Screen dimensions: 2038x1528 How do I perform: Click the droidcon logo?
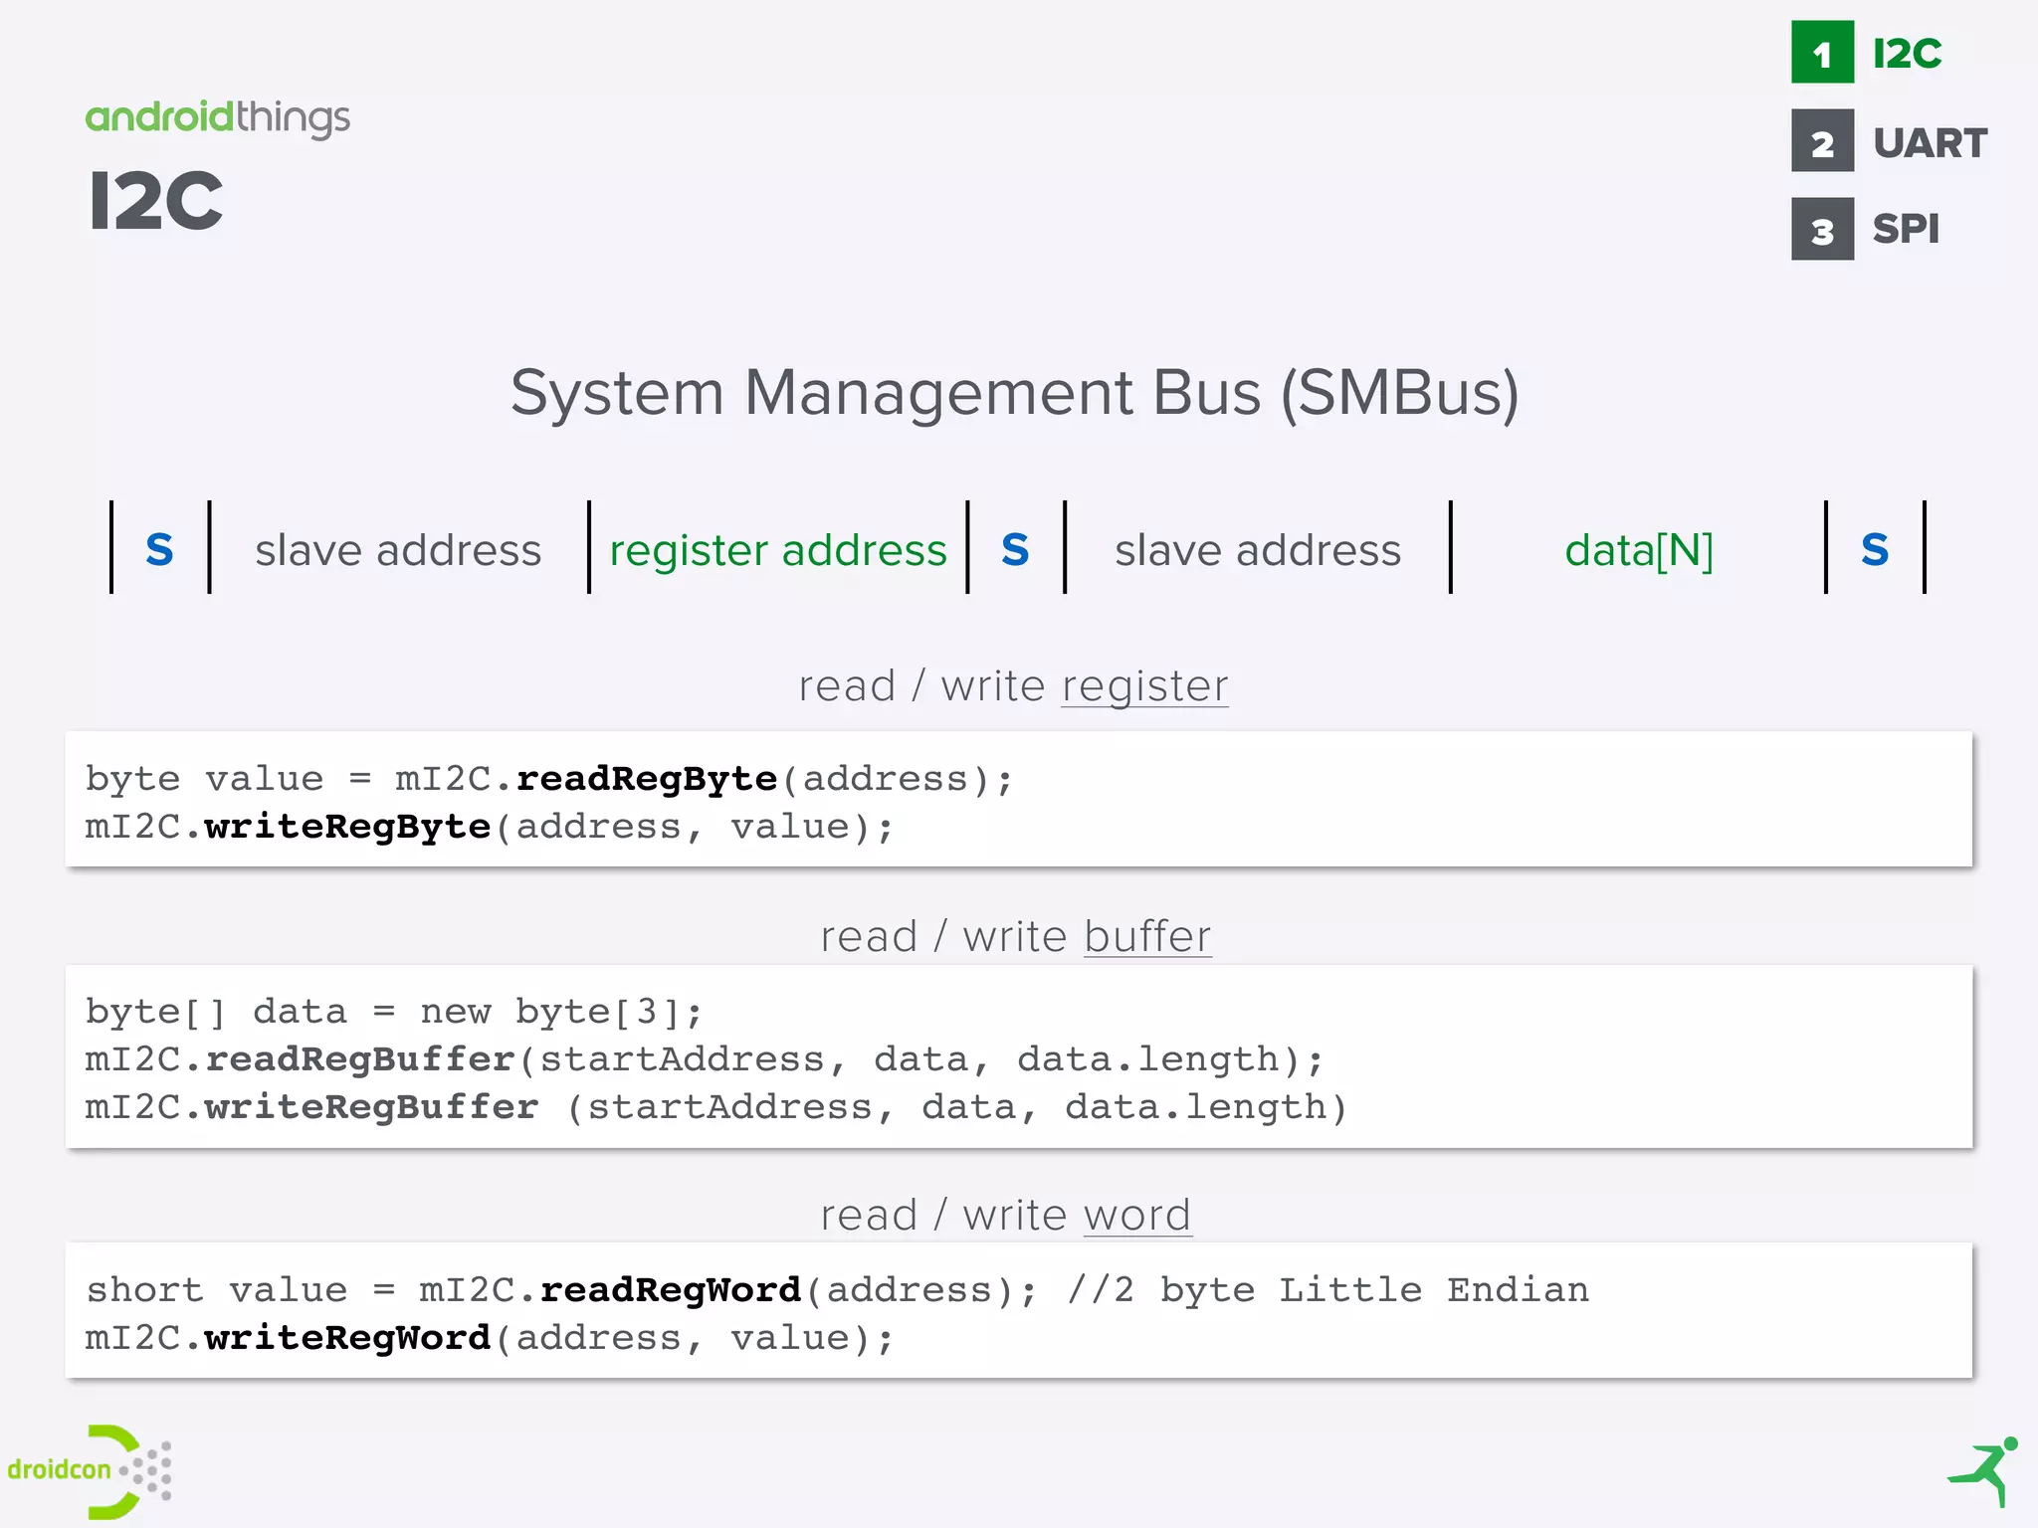pos(90,1470)
